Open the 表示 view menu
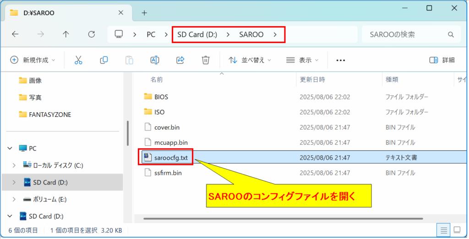 pos(302,60)
